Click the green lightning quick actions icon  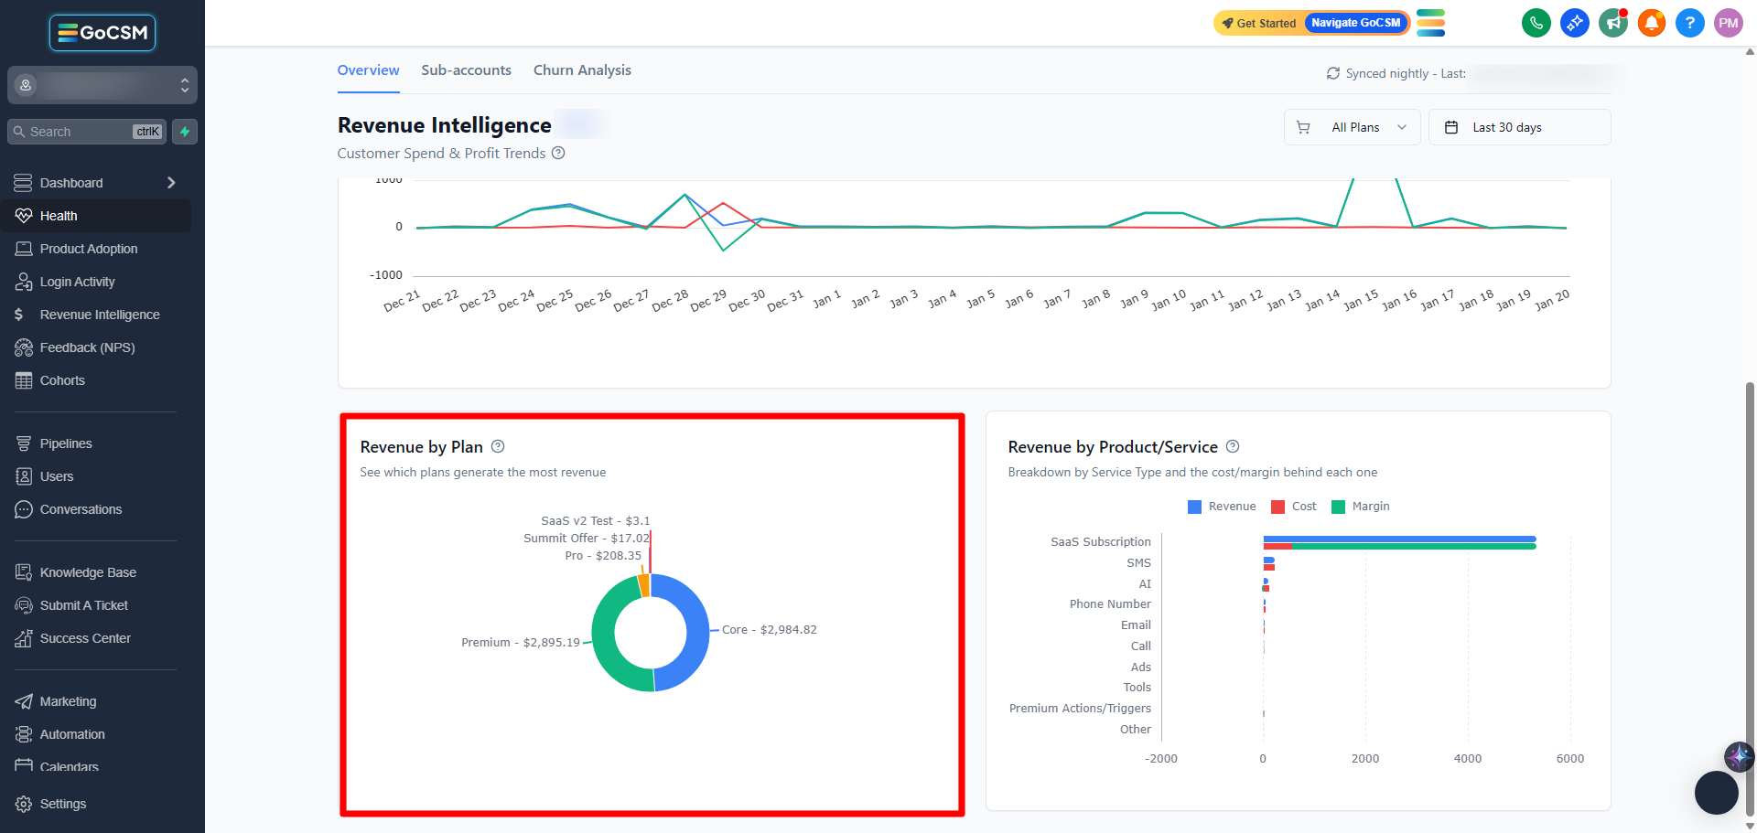click(x=185, y=132)
